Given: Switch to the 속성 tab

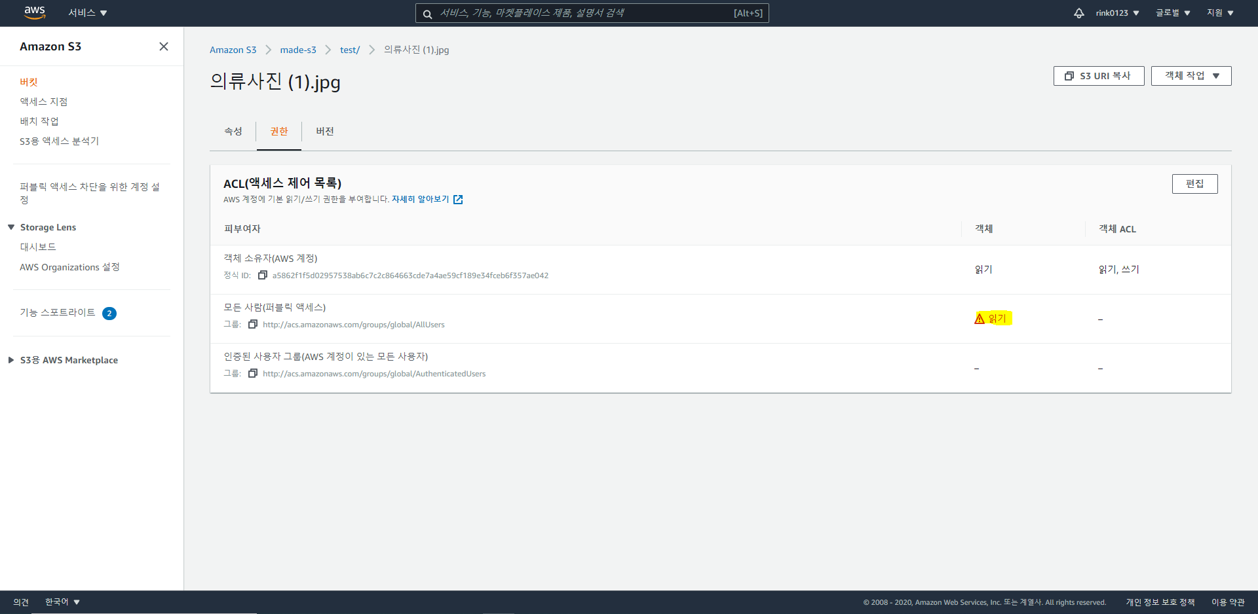Looking at the screenshot, I should [233, 131].
